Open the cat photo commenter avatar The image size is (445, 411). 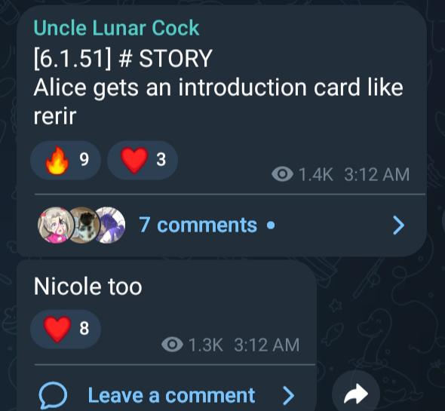point(84,225)
